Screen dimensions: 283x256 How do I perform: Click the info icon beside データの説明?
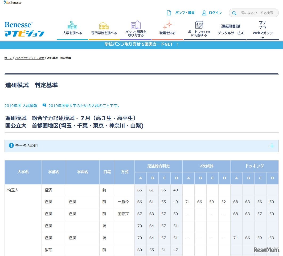tap(11, 146)
